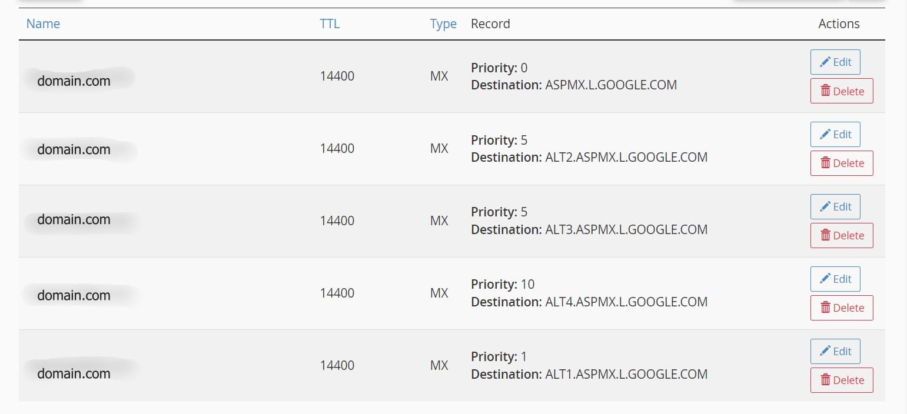This screenshot has width=907, height=414.
Task: Delete the ALT3.ASPMX.L.GOOGLE.COM record
Action: click(x=842, y=236)
